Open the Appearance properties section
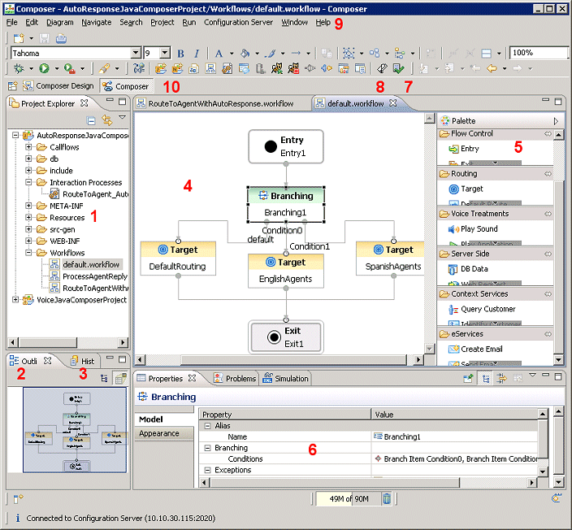The image size is (572, 530). point(159,433)
